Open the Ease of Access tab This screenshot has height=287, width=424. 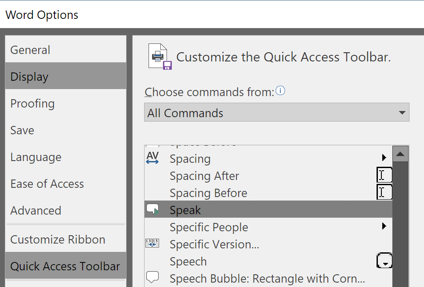[x=47, y=184]
